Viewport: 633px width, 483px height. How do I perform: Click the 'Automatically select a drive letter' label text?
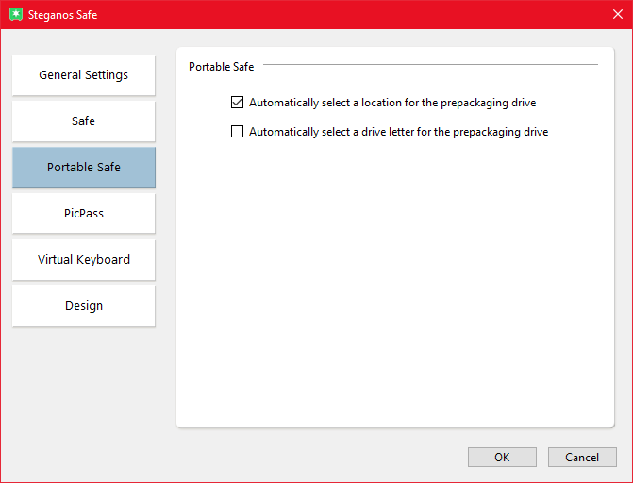click(x=398, y=132)
